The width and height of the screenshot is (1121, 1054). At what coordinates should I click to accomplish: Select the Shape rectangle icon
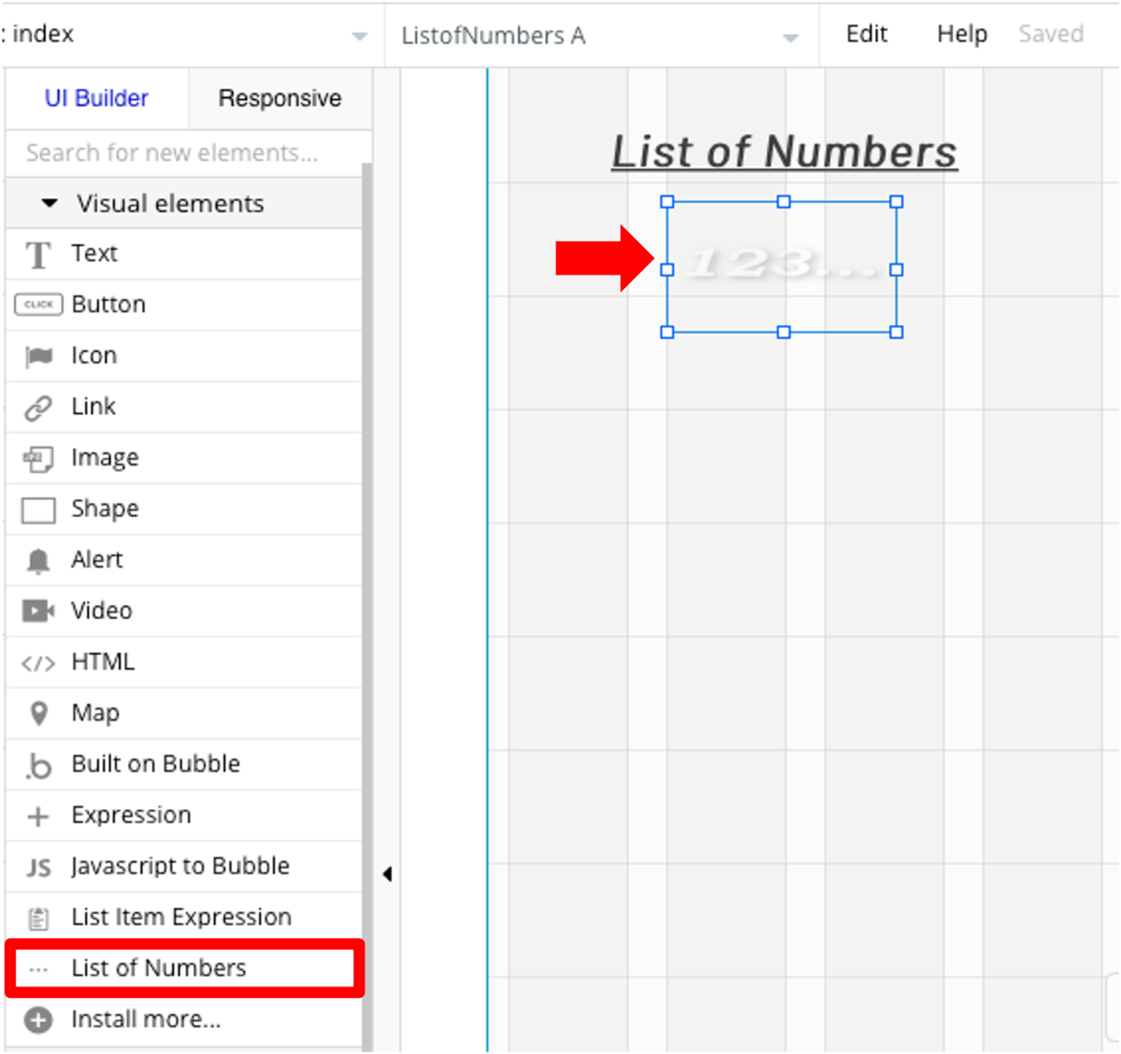(38, 510)
